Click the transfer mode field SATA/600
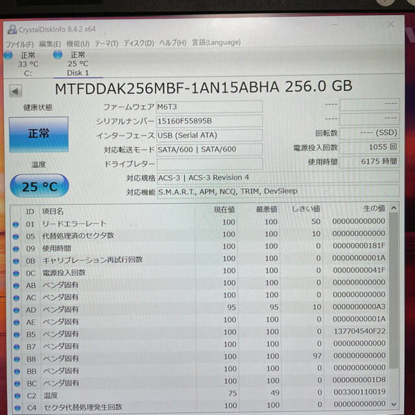 coord(209,150)
